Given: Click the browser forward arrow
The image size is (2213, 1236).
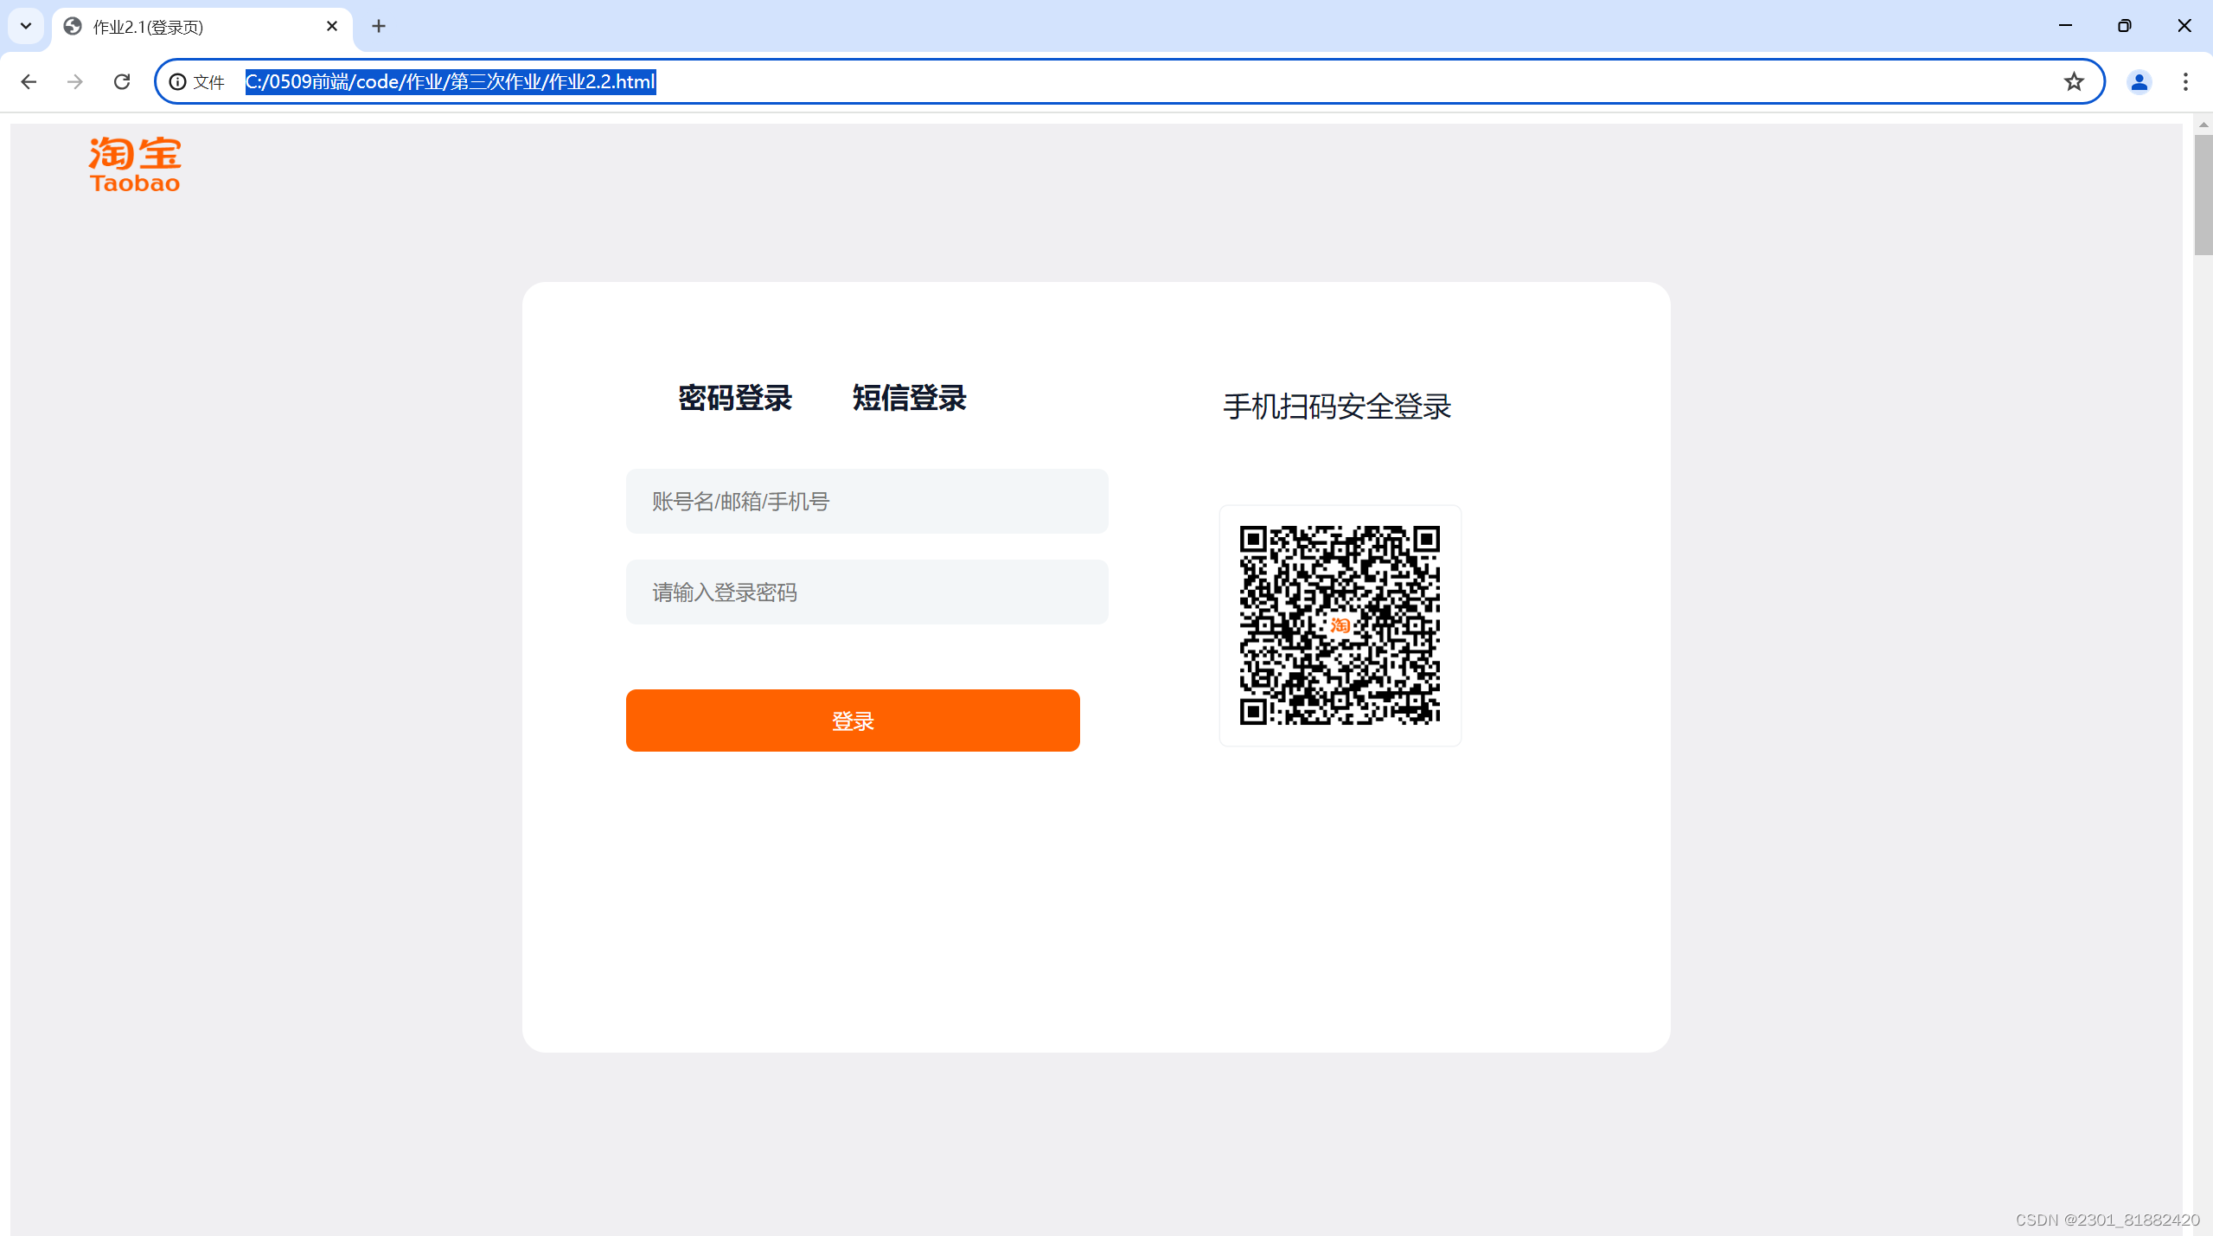Looking at the screenshot, I should [x=75, y=81].
